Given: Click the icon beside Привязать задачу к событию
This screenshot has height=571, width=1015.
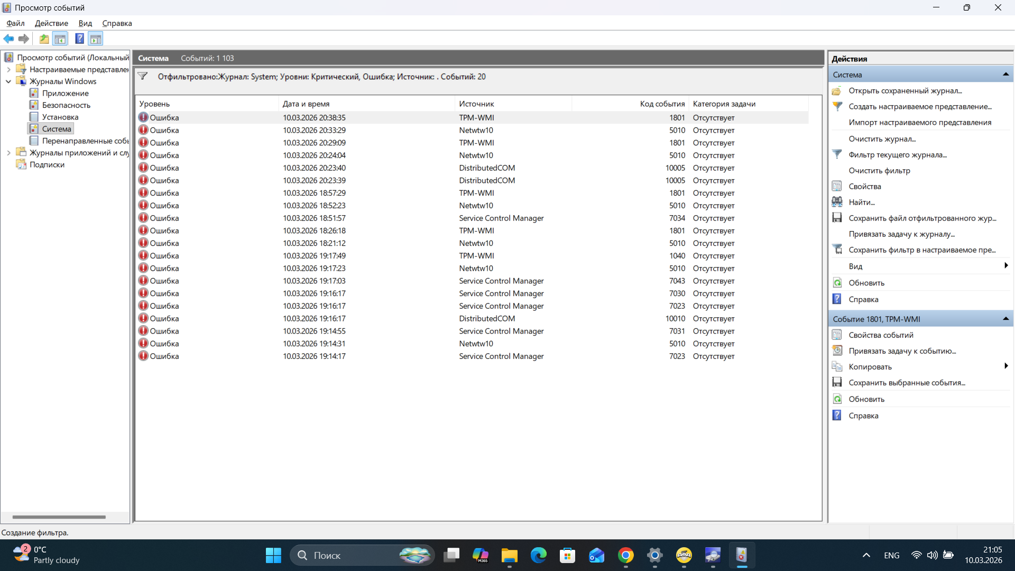Looking at the screenshot, I should point(837,351).
